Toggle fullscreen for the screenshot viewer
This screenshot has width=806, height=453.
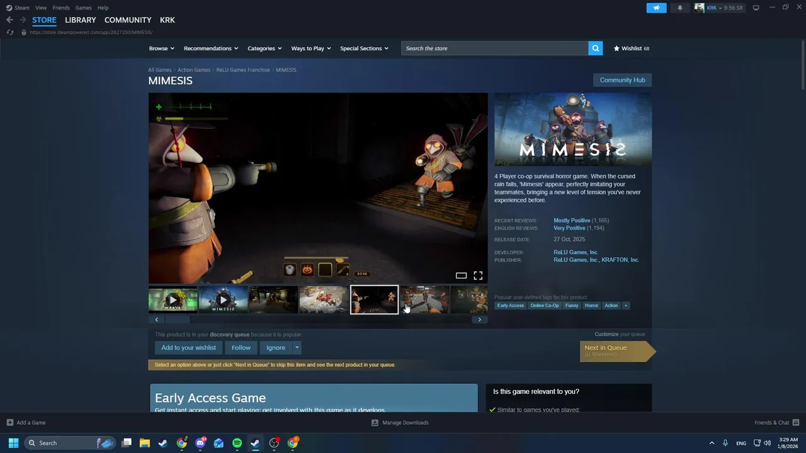tap(478, 276)
